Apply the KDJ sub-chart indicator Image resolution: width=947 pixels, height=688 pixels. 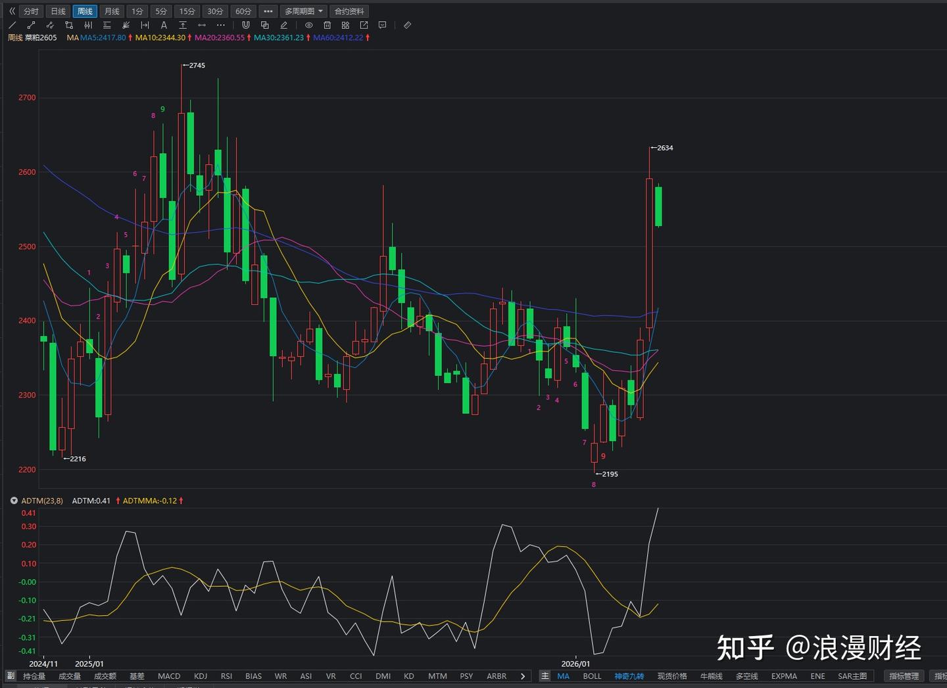tap(201, 676)
